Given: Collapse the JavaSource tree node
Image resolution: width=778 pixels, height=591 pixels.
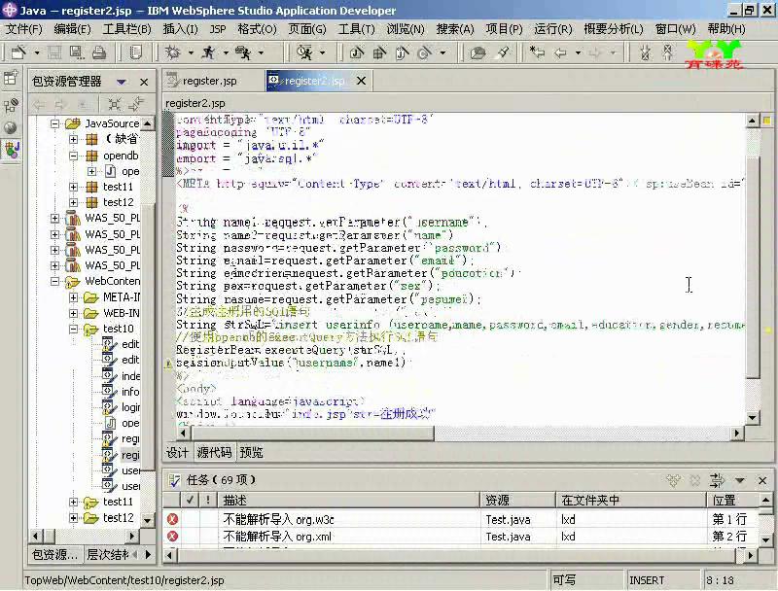Looking at the screenshot, I should tap(55, 123).
